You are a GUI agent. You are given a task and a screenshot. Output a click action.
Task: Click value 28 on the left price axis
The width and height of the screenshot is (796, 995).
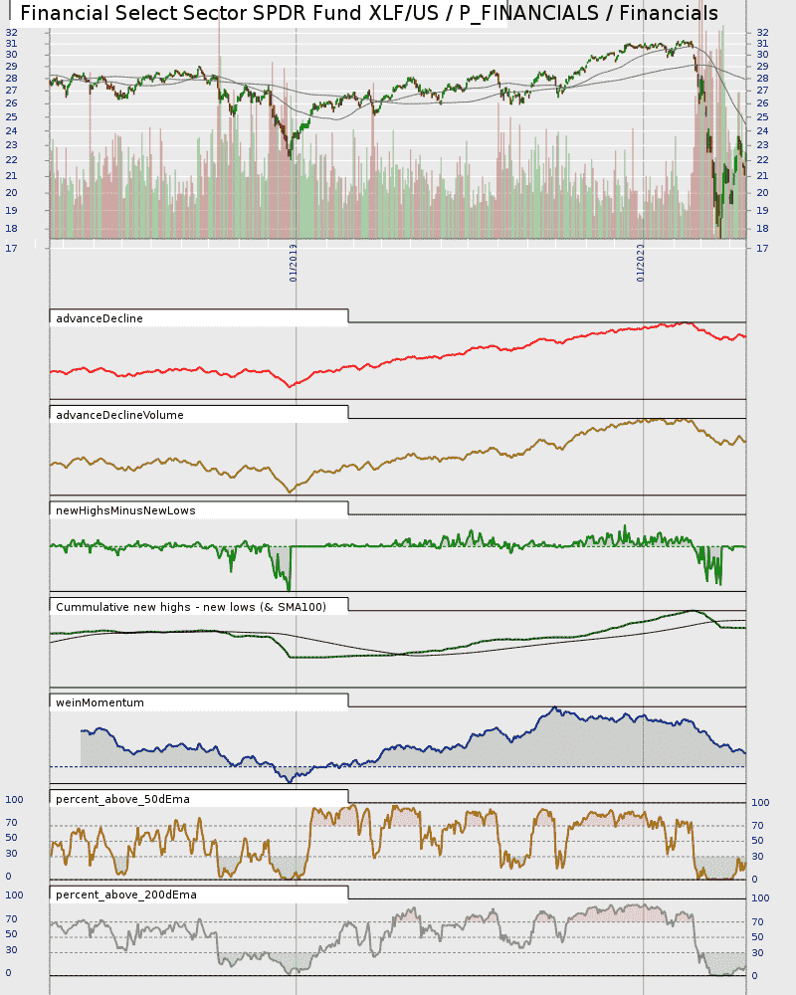(11, 79)
